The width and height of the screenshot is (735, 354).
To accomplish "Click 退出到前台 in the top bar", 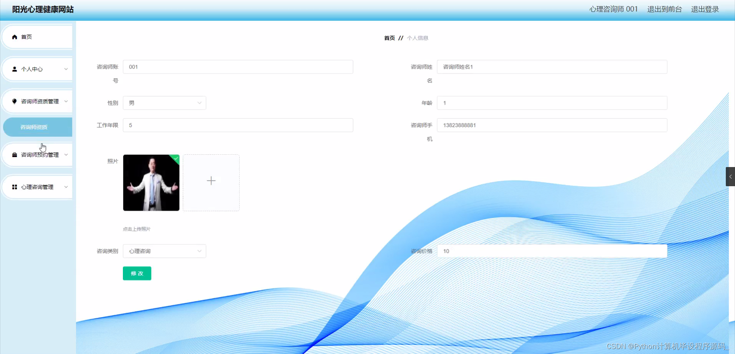I will click(665, 9).
